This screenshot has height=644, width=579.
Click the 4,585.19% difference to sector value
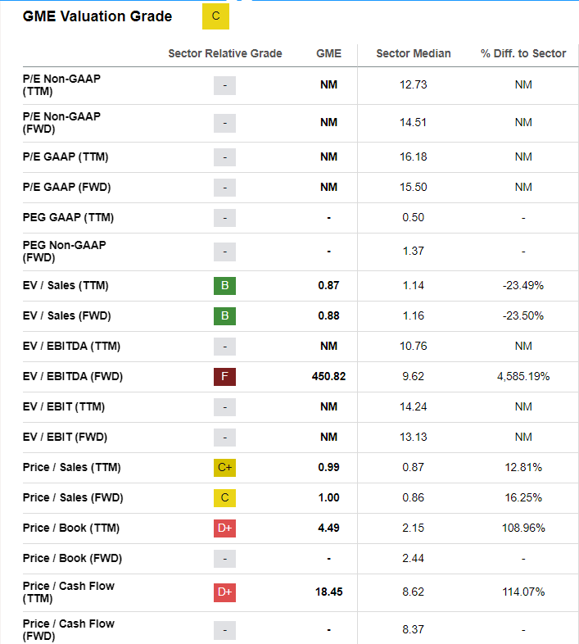pos(523,377)
